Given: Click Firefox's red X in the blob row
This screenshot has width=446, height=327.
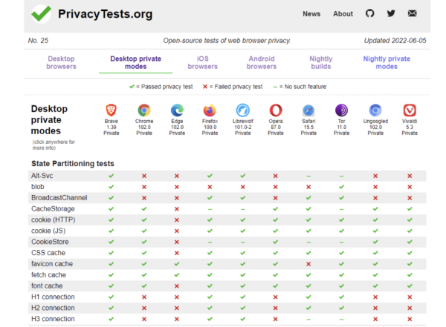Looking at the screenshot, I should (210, 187).
